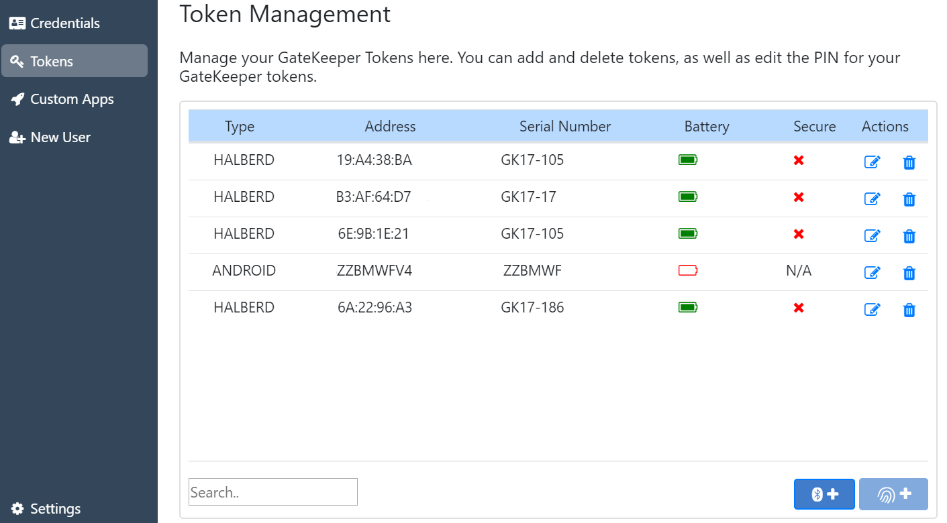
Task: Open the New User page
Action: point(60,137)
